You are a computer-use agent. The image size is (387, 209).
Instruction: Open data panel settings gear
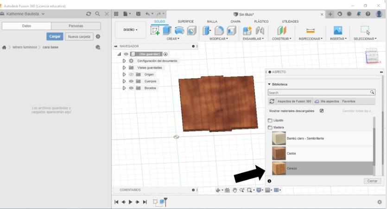pyautogui.click(x=98, y=37)
